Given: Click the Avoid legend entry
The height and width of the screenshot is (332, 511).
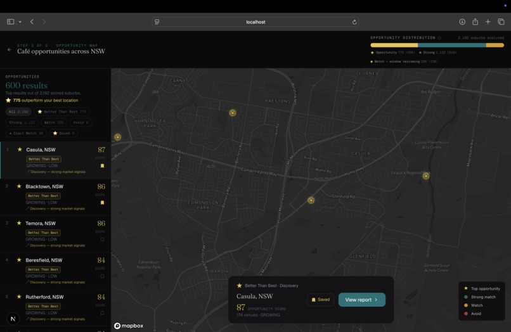Looking at the screenshot, I should tap(472, 314).
